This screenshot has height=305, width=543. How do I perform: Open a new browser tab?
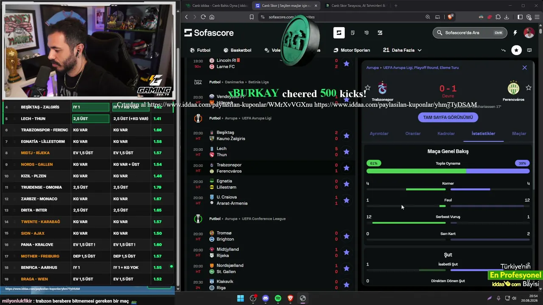(x=396, y=6)
